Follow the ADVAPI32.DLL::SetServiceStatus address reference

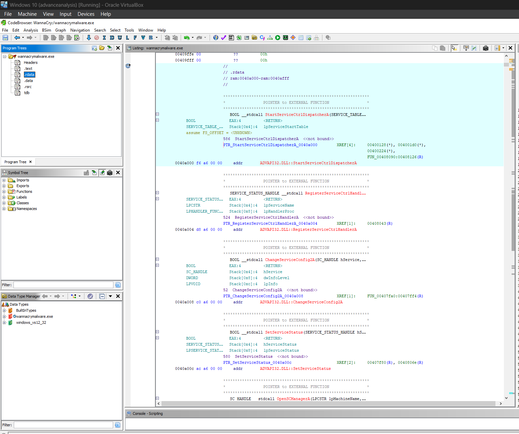[x=295, y=368]
